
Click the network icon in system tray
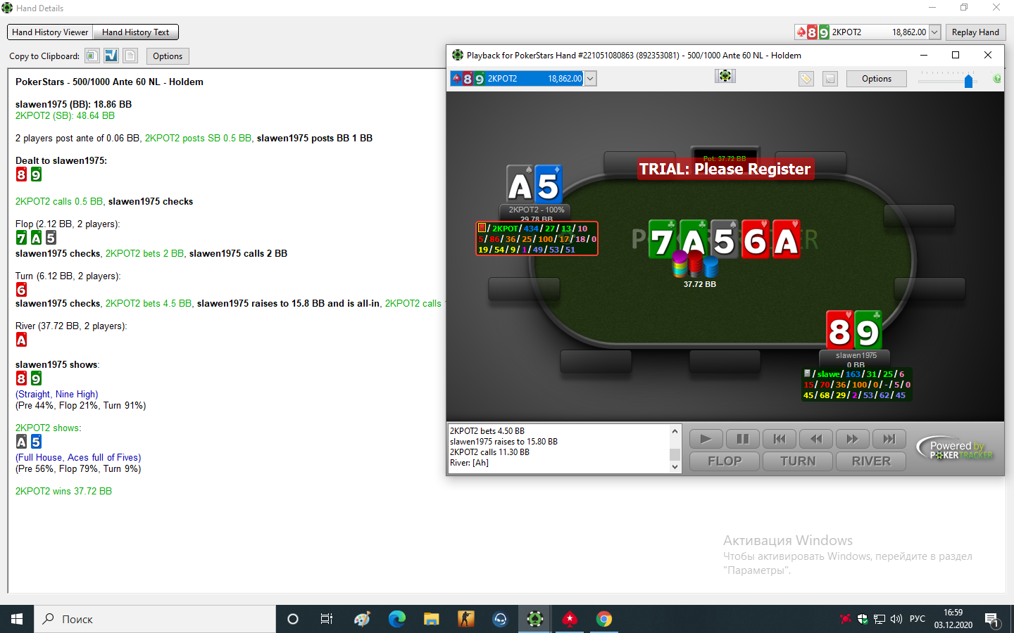[x=880, y=619]
